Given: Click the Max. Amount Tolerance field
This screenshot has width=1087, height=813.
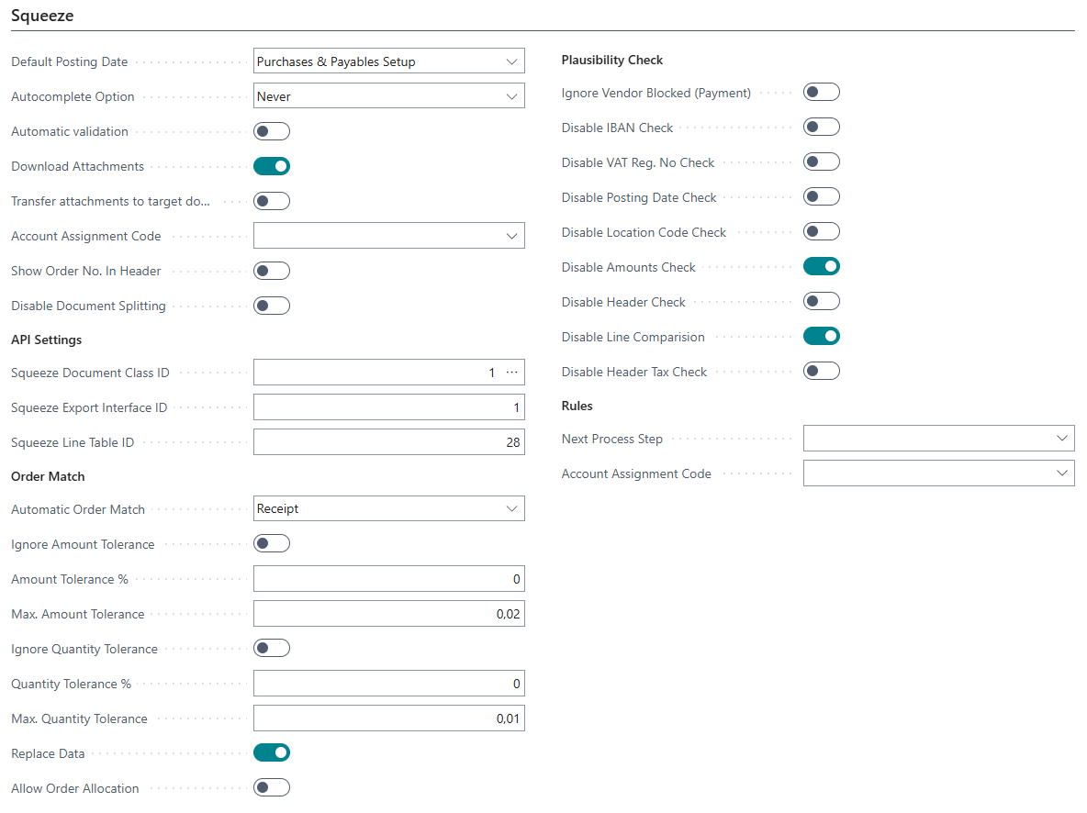Looking at the screenshot, I should click(x=388, y=614).
